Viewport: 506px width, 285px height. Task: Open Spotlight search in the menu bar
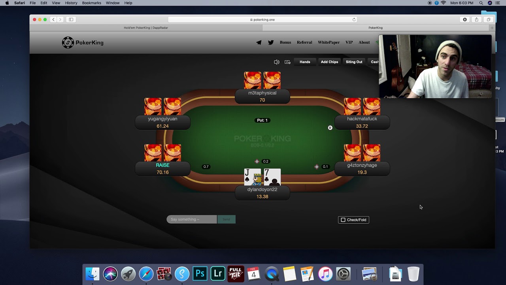[481, 3]
